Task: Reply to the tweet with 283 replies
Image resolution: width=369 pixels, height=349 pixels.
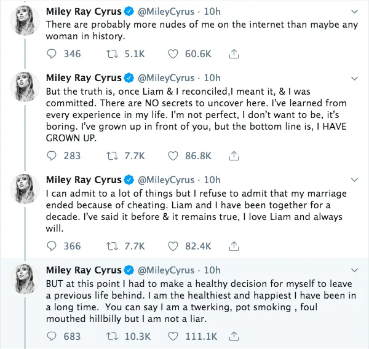Action: coord(52,156)
